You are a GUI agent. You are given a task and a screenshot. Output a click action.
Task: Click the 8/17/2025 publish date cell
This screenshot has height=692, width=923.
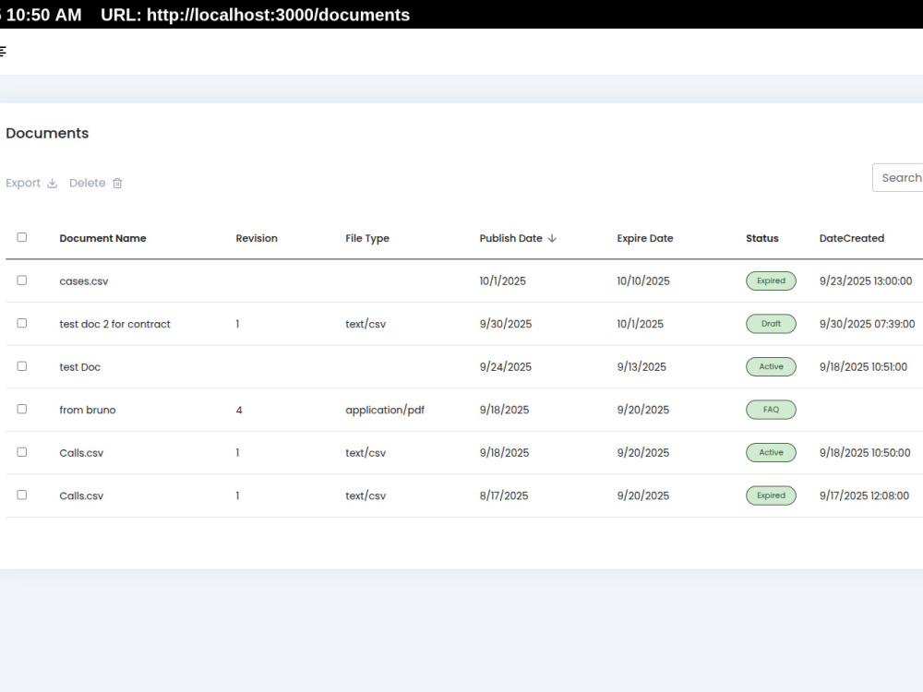pos(503,496)
